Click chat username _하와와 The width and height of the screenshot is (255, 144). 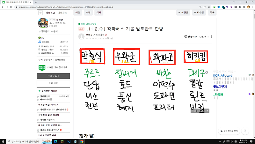218,95
